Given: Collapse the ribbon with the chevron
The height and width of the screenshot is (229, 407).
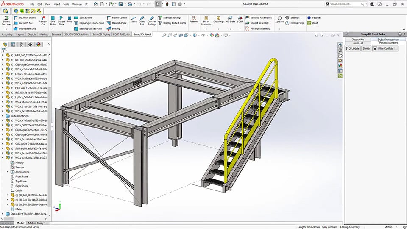Looking at the screenshot, I should pyautogui.click(x=404, y=29).
